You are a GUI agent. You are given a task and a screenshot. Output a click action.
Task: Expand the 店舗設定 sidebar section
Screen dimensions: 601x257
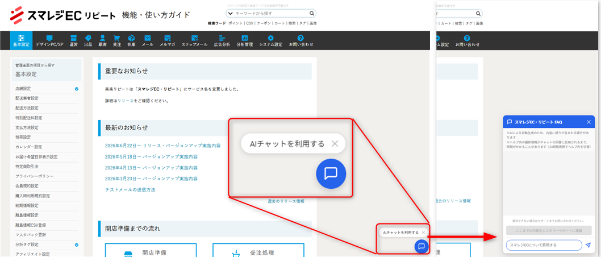(x=77, y=89)
